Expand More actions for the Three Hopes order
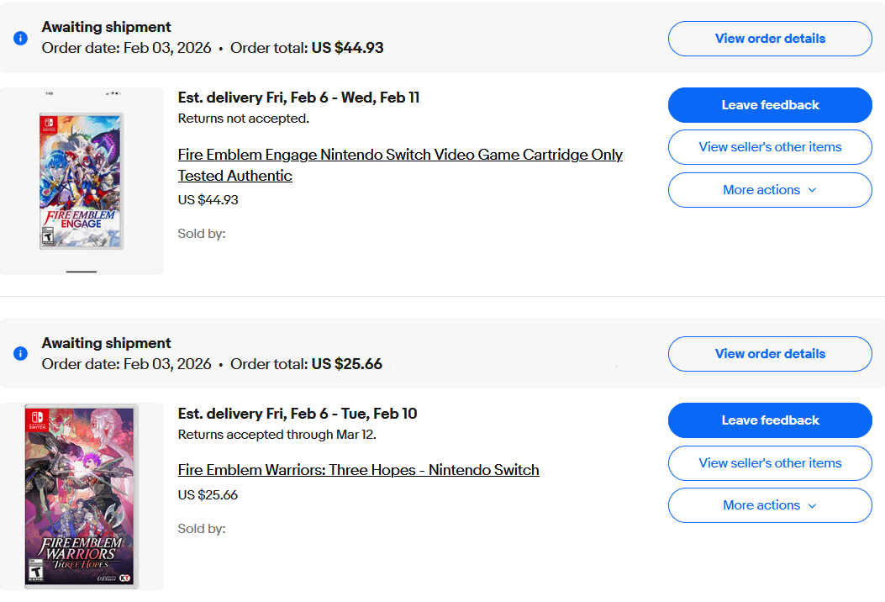This screenshot has height=602, width=885. (770, 505)
